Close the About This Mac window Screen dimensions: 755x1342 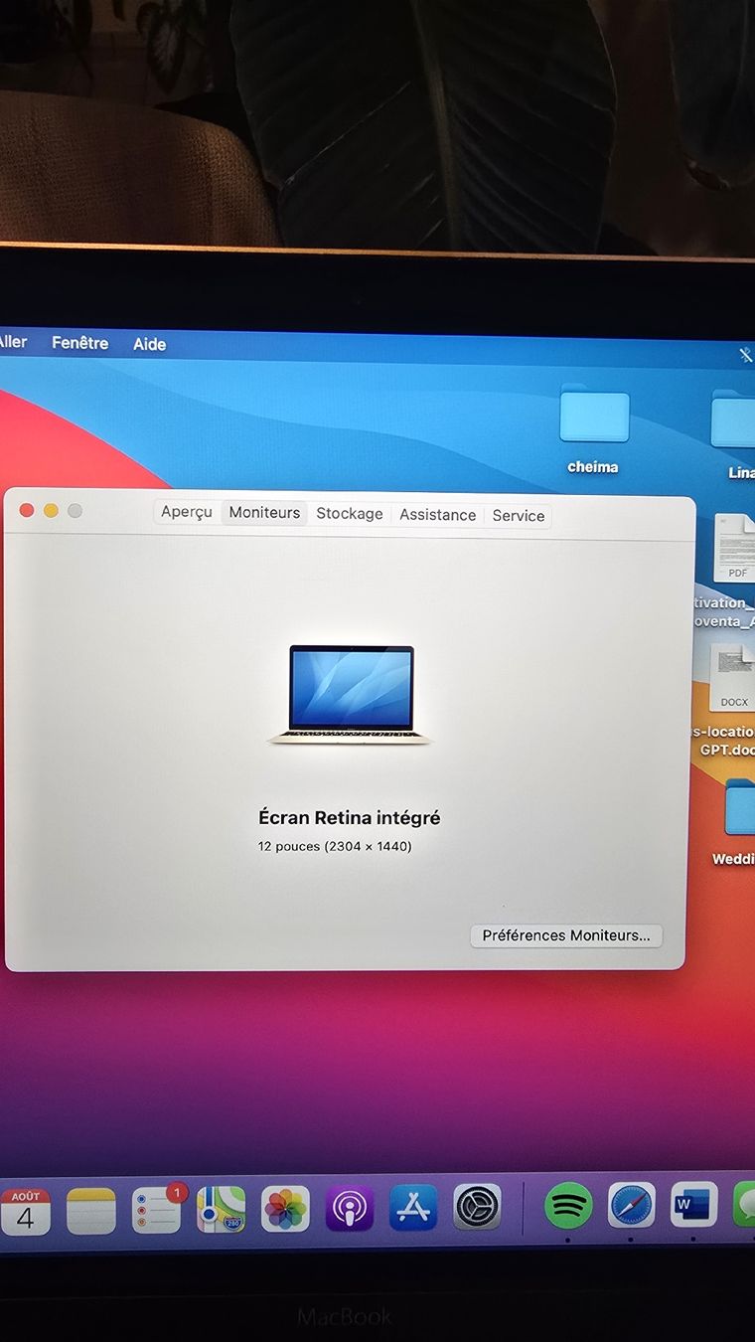(x=27, y=510)
